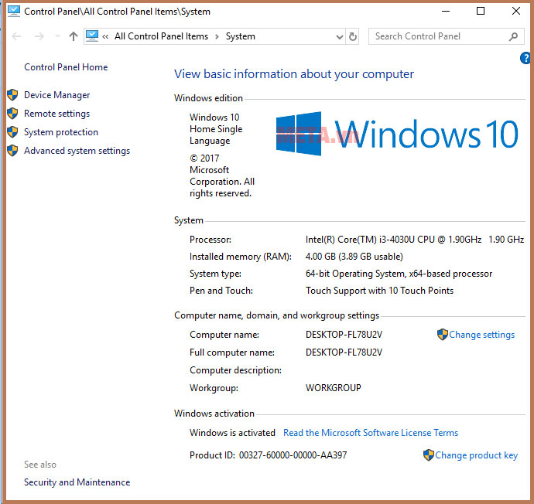
Task: Open Remote settings link
Action: 56,114
